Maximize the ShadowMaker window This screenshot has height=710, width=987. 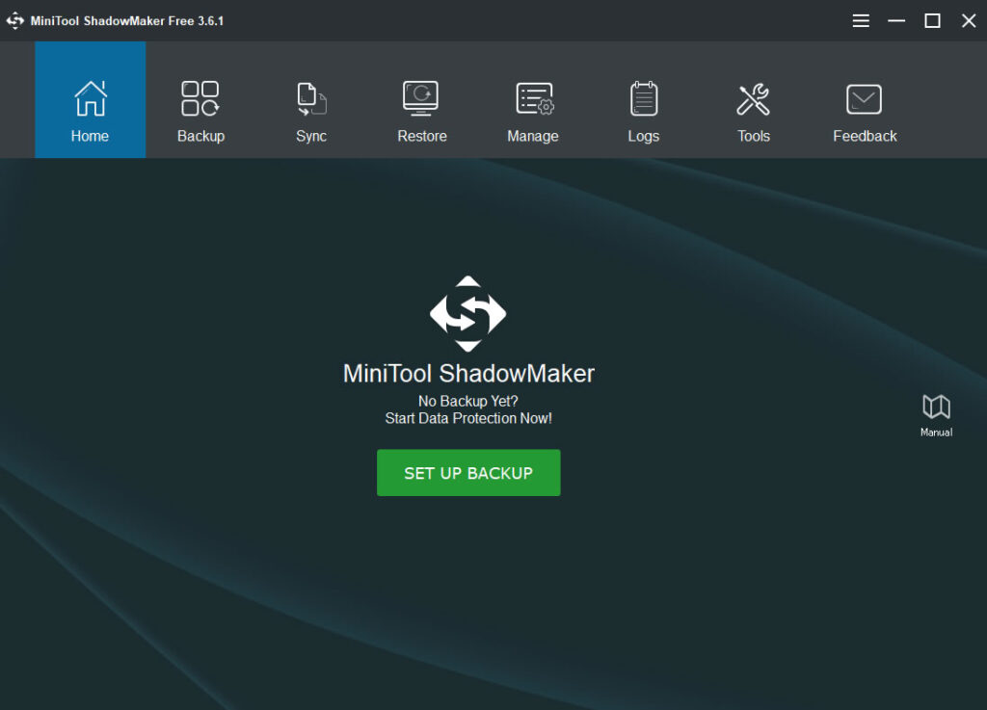click(x=932, y=20)
